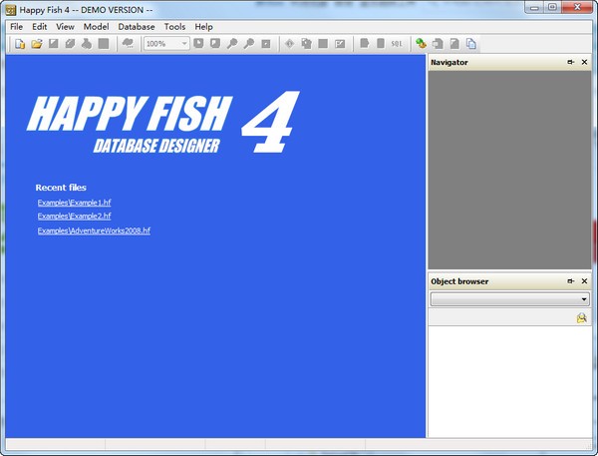Click the gray cloud-shaped icon before zoom box
This screenshot has width=598, height=456.
point(128,44)
